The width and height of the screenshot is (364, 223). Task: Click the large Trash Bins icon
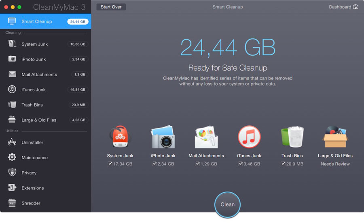[x=292, y=137]
